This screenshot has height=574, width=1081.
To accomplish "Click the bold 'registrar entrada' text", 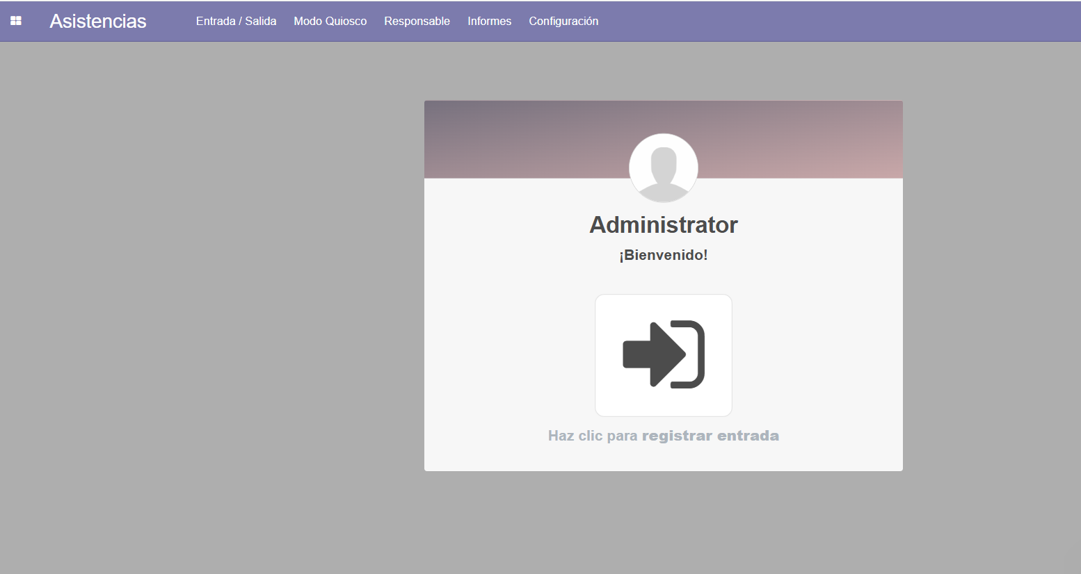I will point(710,436).
